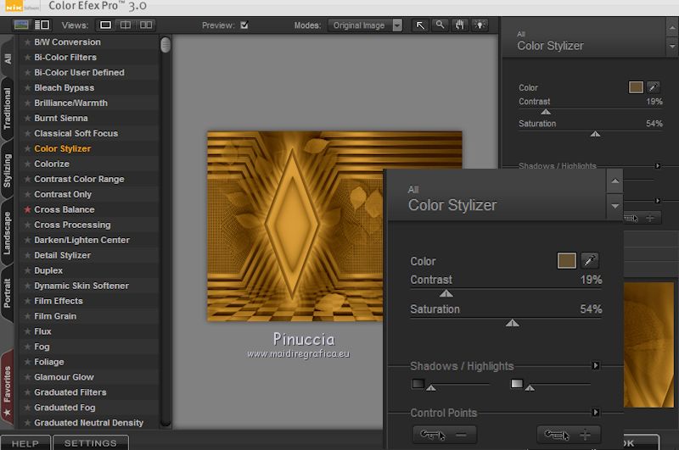This screenshot has height=450, width=679.
Task: Select the zoom magnifier tool
Action: pyautogui.click(x=440, y=25)
